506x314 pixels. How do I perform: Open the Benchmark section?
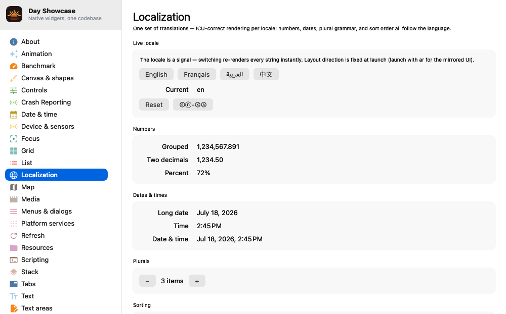(x=57, y=66)
